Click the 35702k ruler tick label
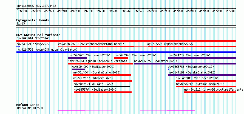The image size is (244, 114). [x=204, y=11]
